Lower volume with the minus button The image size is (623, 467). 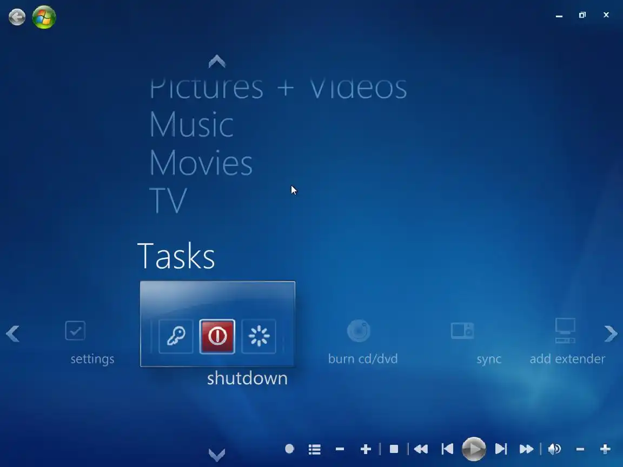580,449
